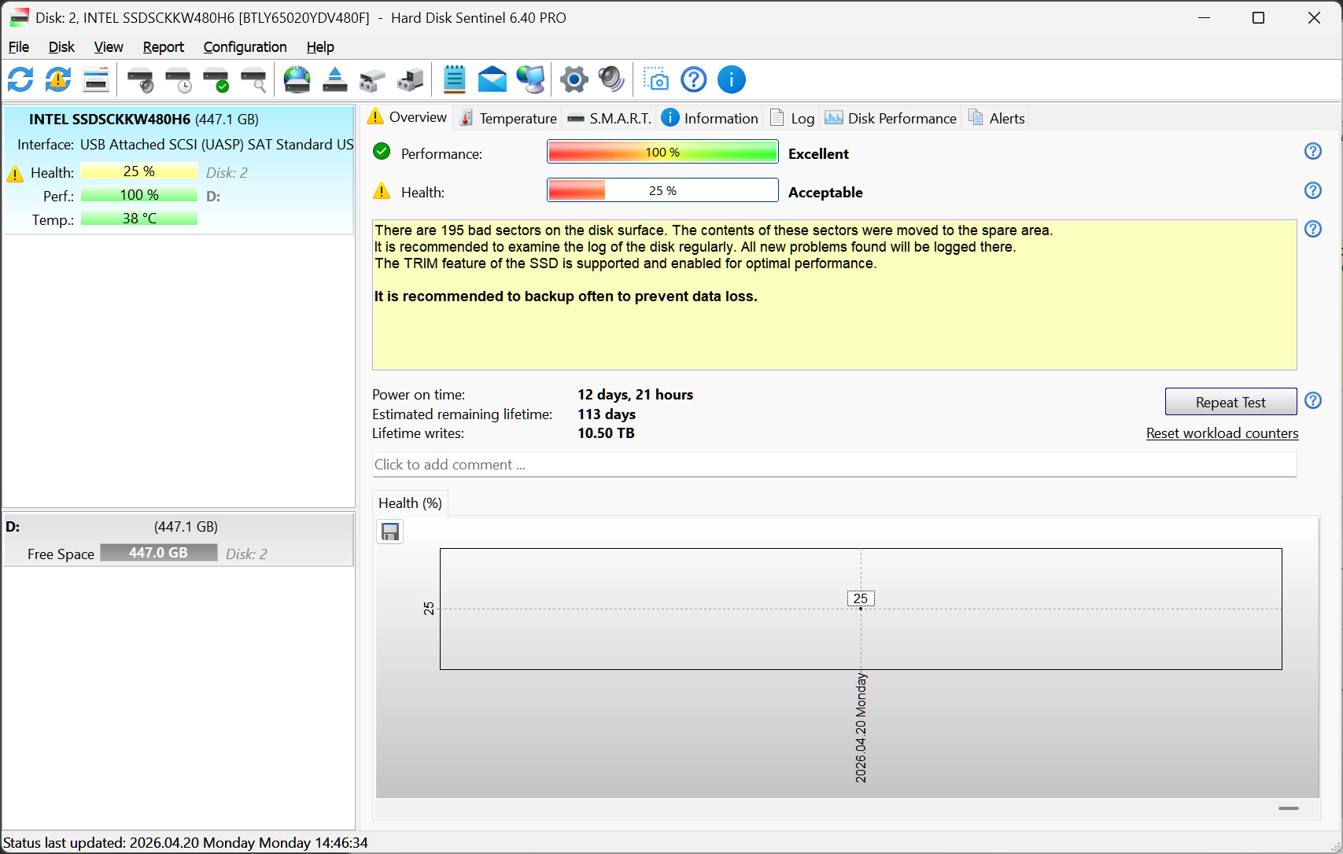Click the disk with green checkmark icon
Viewport: 1343px width, 854px height.
(x=216, y=79)
